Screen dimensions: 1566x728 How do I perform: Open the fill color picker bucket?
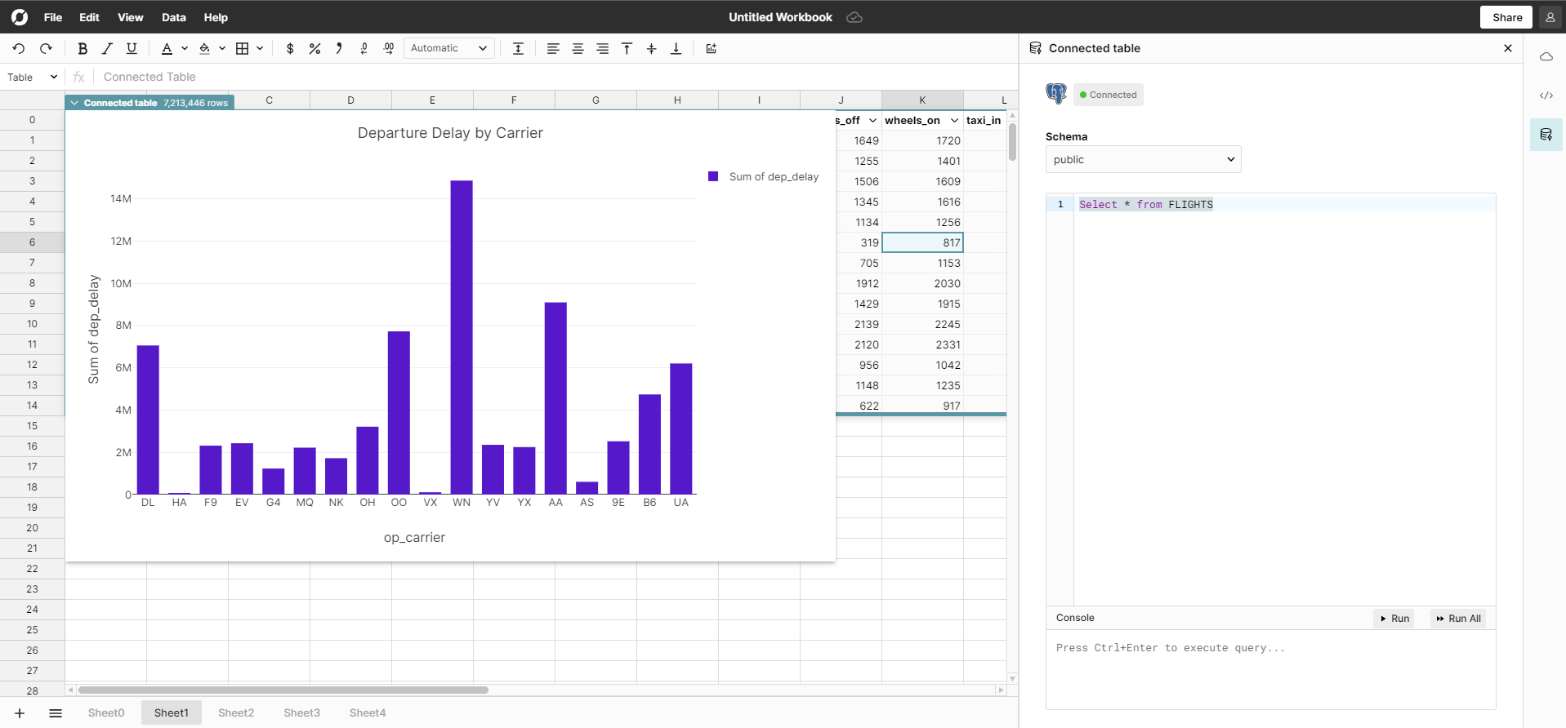click(205, 49)
